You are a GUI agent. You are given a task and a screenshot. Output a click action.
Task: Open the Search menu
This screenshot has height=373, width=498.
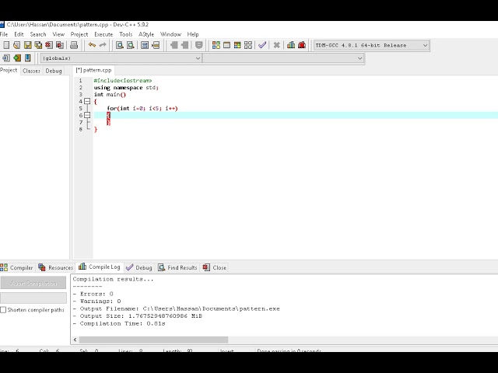click(38, 34)
